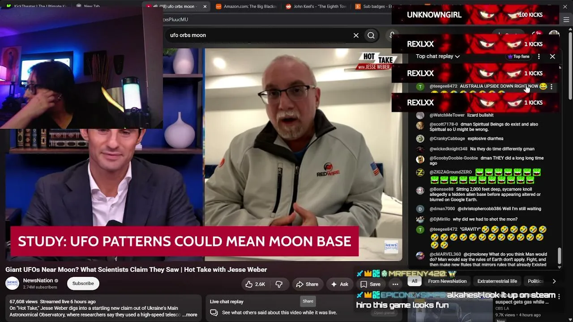The width and height of the screenshot is (573, 322).
Task: Click the 'Live chat replay' section heading
Action: click(x=227, y=302)
